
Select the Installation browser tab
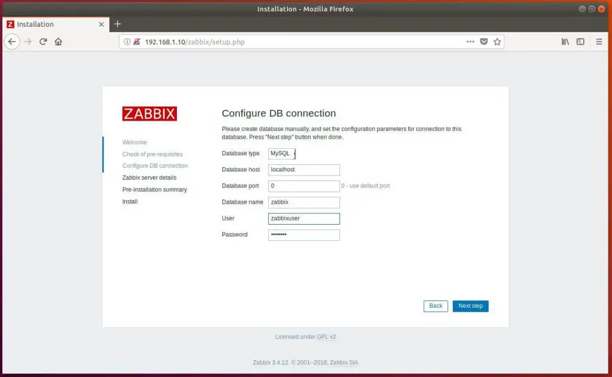click(x=56, y=24)
